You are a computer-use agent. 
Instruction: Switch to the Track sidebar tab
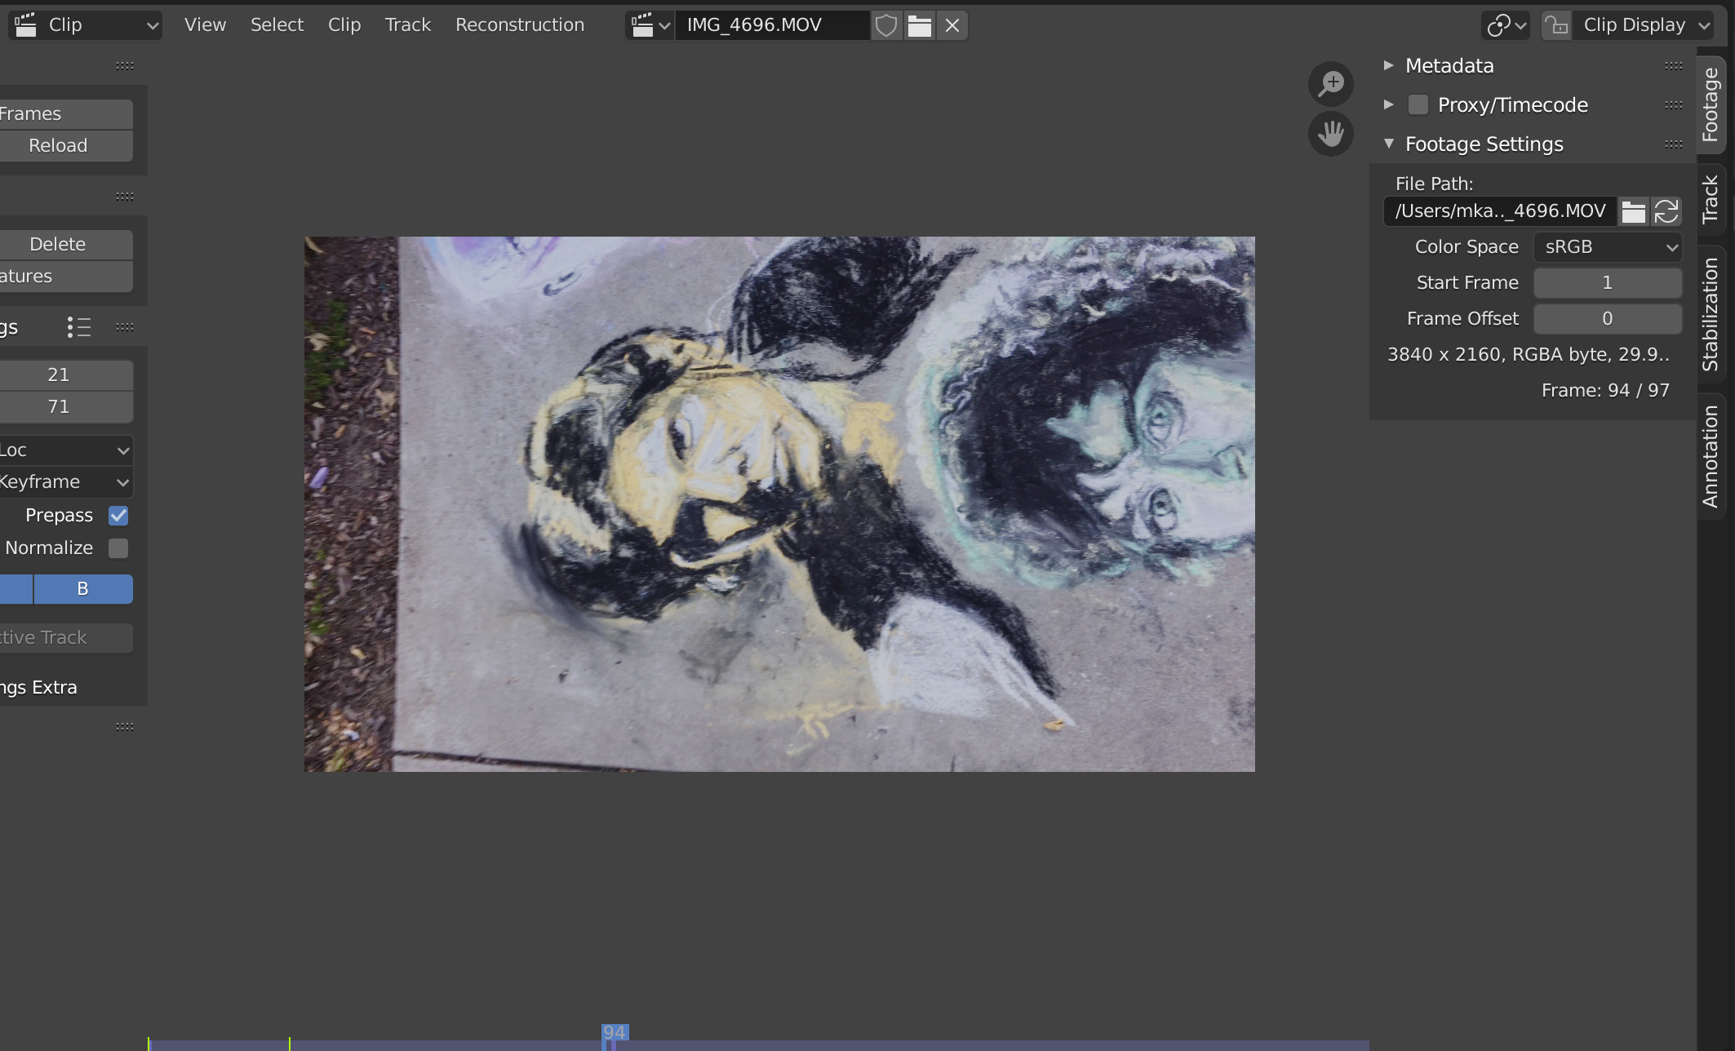pos(1711,199)
